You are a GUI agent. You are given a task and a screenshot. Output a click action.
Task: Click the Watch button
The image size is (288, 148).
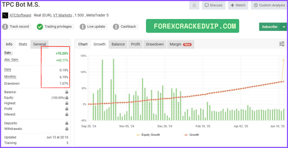238,5
